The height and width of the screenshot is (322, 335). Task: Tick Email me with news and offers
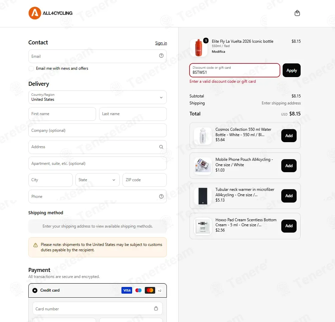[x=31, y=68]
